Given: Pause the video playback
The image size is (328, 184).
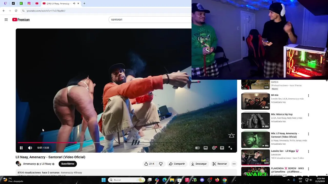Looking at the screenshot, I should coord(21,148).
